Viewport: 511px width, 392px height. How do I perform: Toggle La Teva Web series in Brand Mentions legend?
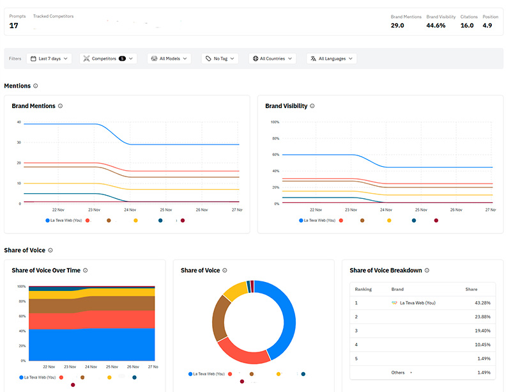(63, 220)
